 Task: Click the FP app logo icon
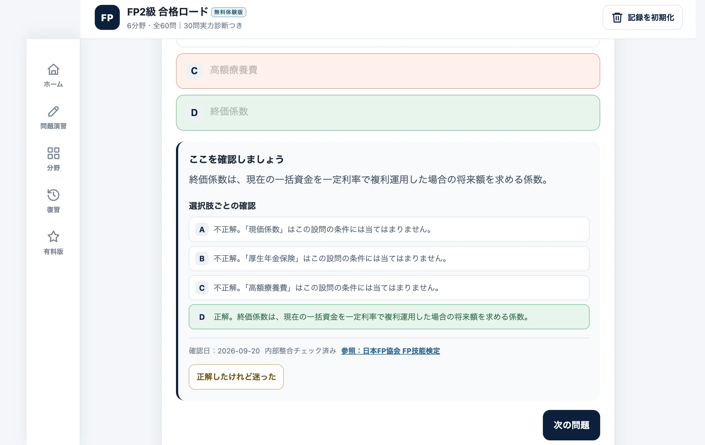pos(107,17)
